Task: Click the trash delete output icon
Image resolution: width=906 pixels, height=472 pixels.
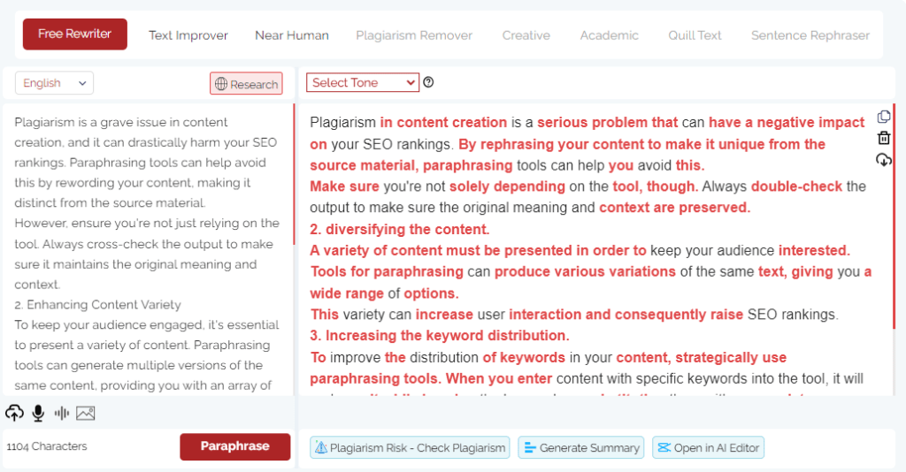Action: (x=884, y=138)
